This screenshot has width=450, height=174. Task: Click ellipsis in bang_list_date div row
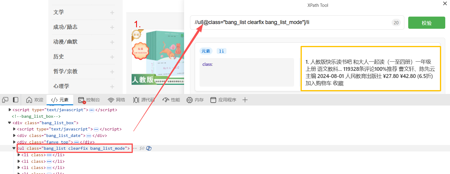(89, 135)
